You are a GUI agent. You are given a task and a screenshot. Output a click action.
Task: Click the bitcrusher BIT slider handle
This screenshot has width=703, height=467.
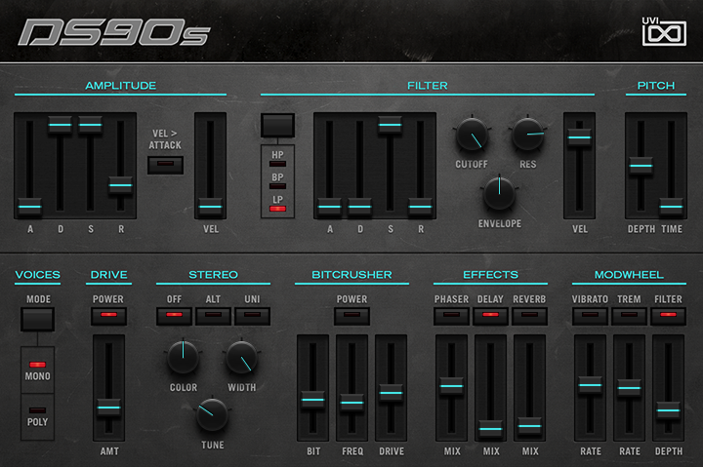[312, 400]
